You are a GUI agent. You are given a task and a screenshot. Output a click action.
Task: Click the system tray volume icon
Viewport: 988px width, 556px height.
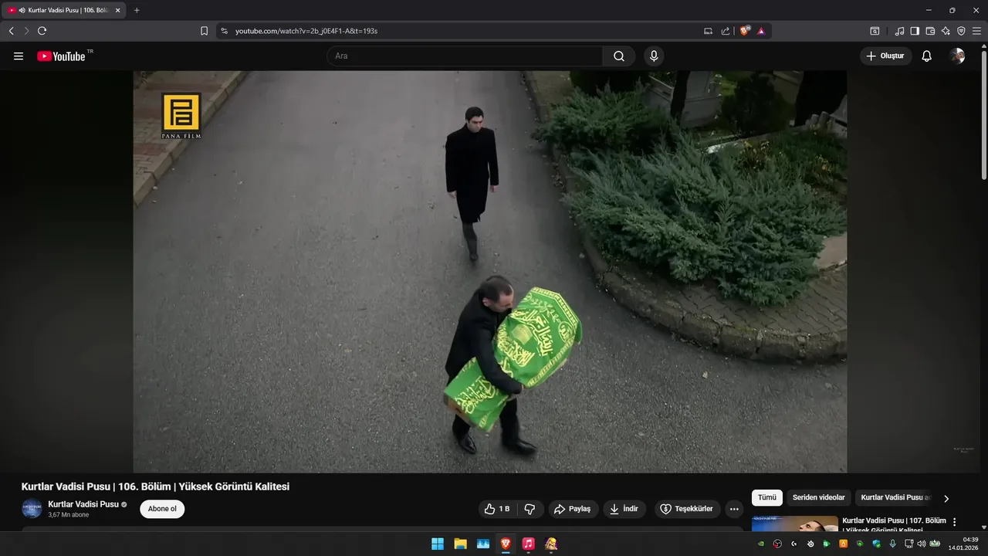[x=922, y=544]
